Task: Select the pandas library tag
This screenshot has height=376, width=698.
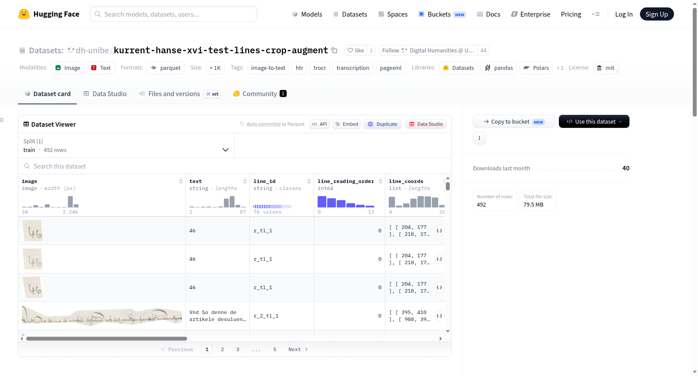Action: pyautogui.click(x=499, y=68)
